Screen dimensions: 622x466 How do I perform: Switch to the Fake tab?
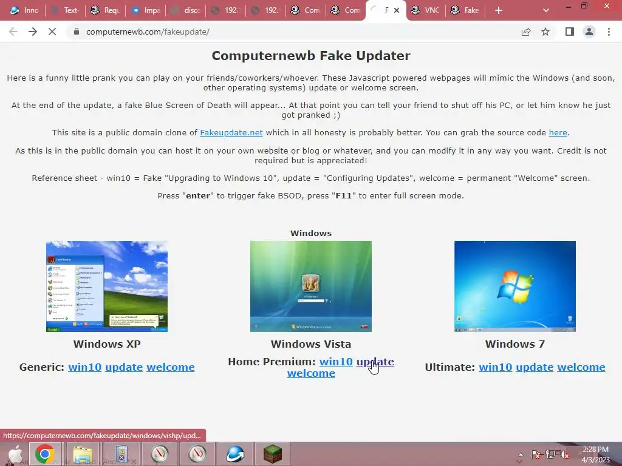466,10
